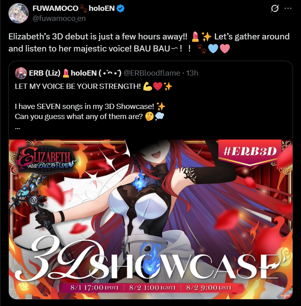Click the 'LET MY VOICE BE YOUR STRENGTH!' text
The height and width of the screenshot is (306, 301).
coord(78,86)
